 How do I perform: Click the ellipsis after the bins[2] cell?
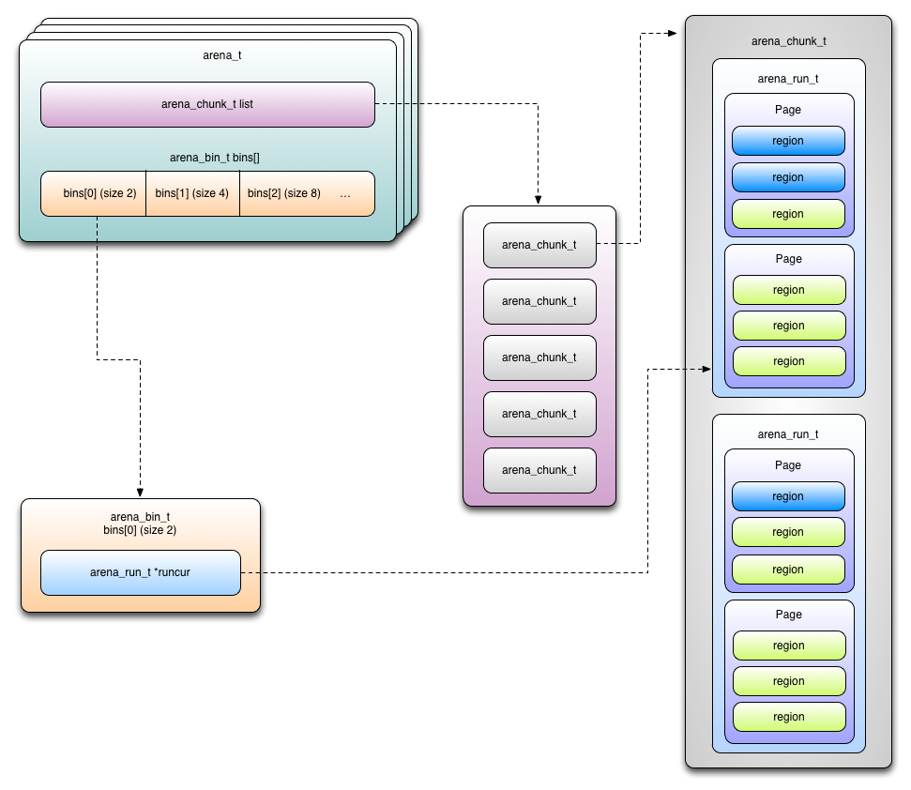[x=345, y=194]
